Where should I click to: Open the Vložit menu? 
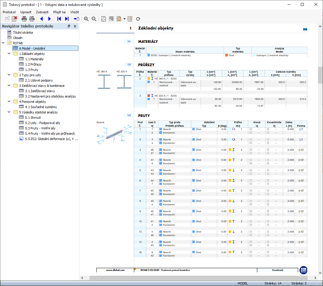(x=74, y=12)
